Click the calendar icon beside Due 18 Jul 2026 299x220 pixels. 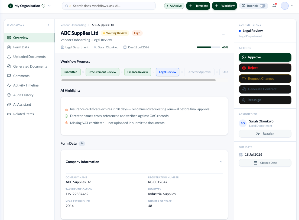(125, 47)
